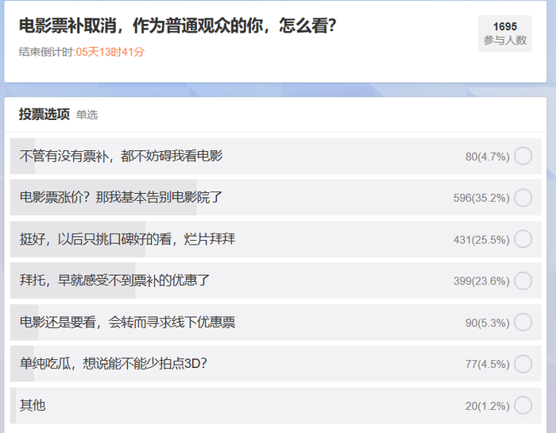
Task: Select radio button for '拜托，早就感受不到票补'
Action: point(523,280)
